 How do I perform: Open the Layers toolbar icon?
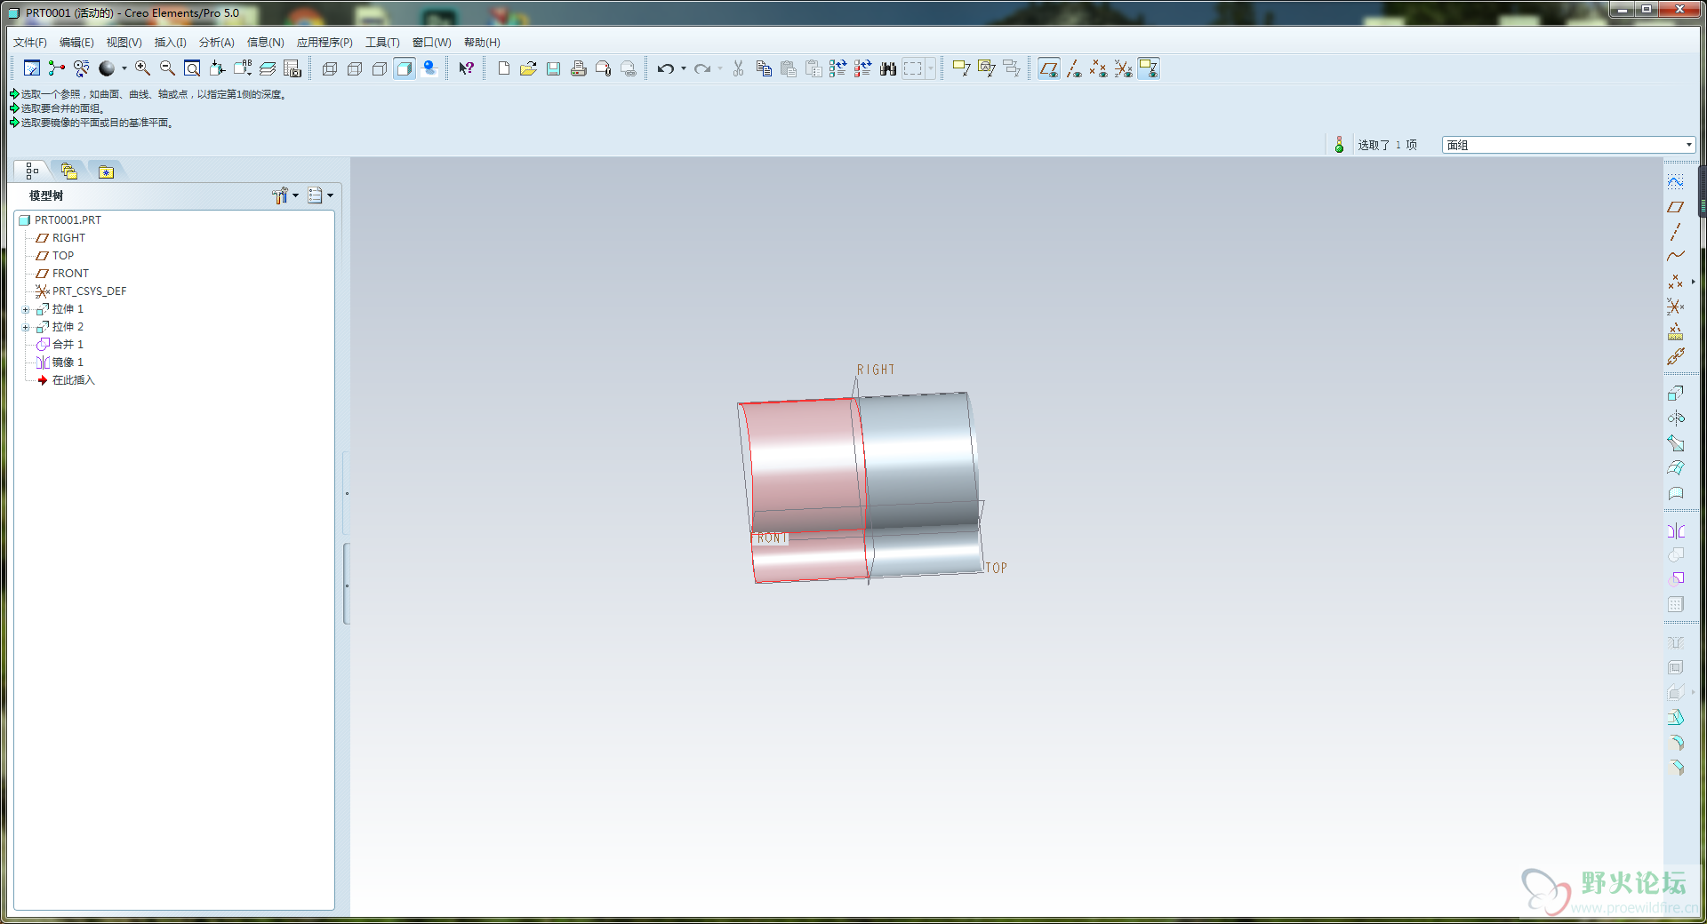coord(268,68)
